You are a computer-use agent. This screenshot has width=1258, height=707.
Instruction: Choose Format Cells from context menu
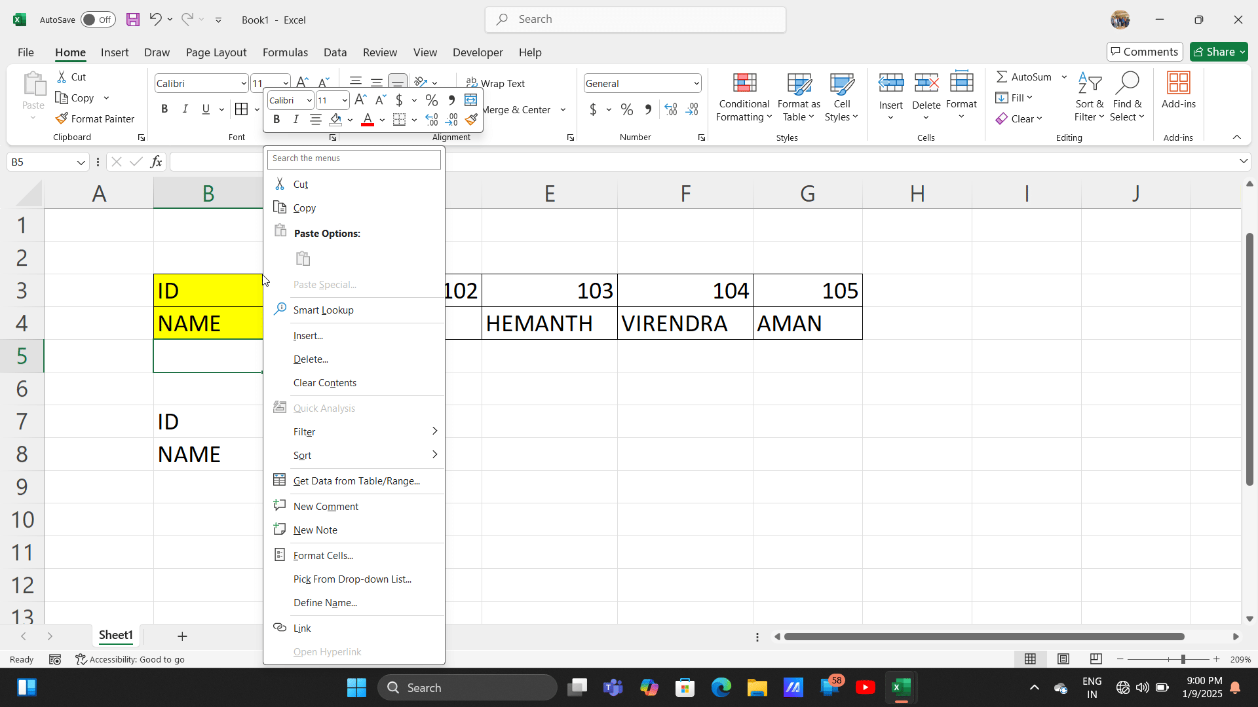coord(323,556)
